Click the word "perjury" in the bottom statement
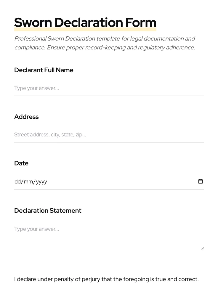Viewport: 218px width, 303px height. click(91, 279)
